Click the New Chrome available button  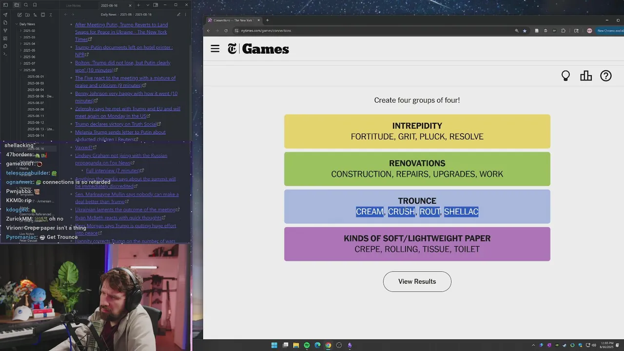tap(610, 31)
